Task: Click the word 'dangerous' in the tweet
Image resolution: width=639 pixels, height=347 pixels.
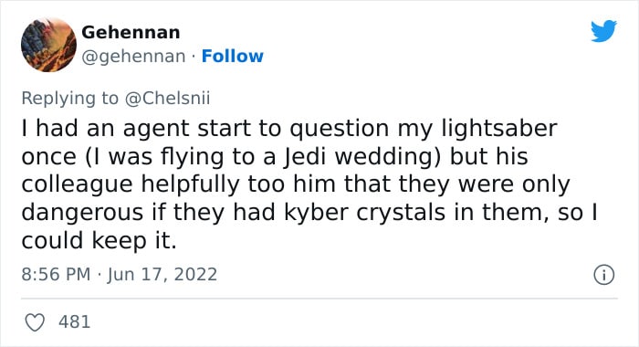Action: 83,213
